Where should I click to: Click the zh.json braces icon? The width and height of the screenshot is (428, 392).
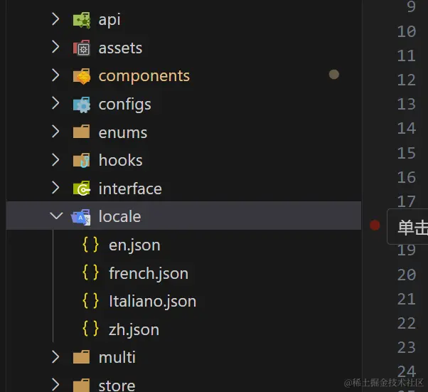pyautogui.click(x=91, y=329)
